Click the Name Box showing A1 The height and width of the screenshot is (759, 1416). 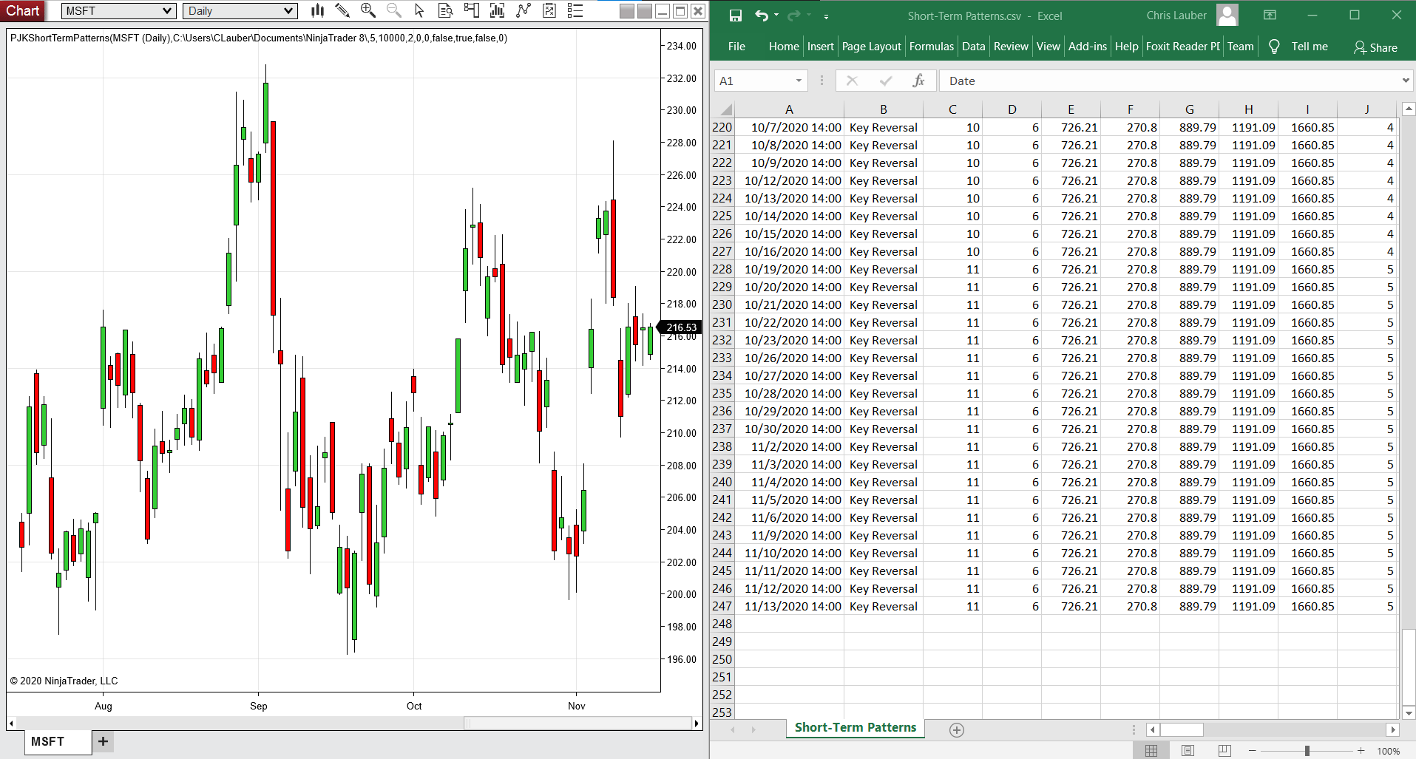[x=753, y=81]
